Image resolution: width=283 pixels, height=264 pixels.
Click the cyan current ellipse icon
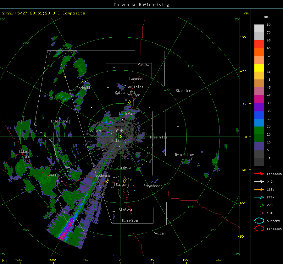259,221
